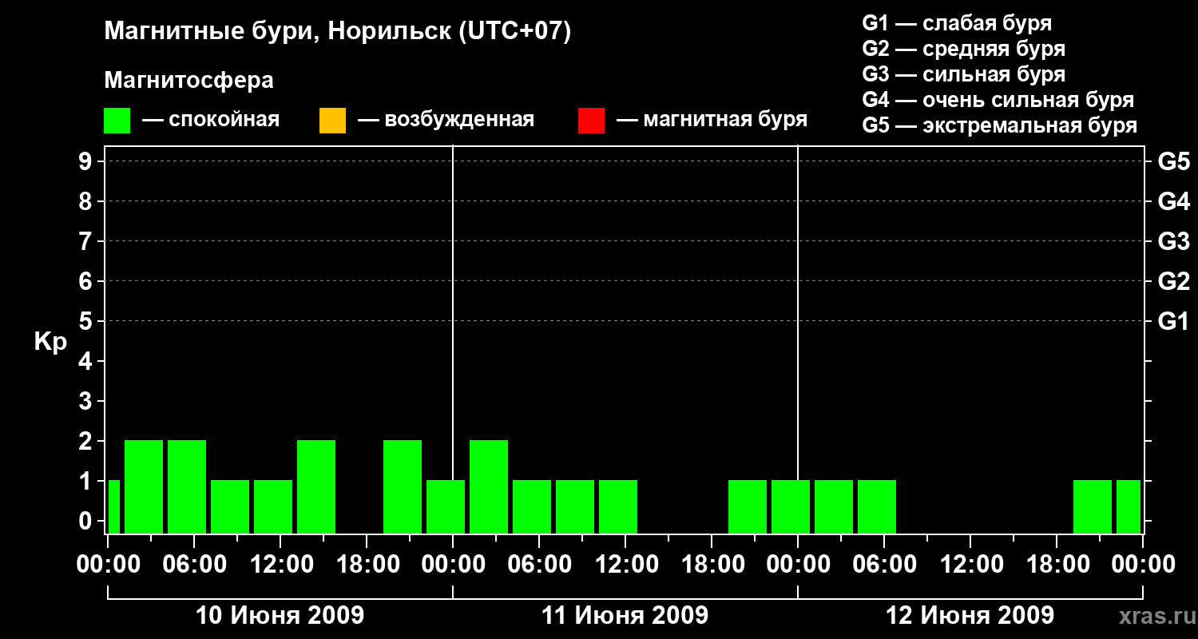Click the green 'спокойная' legend swatch

click(x=117, y=121)
